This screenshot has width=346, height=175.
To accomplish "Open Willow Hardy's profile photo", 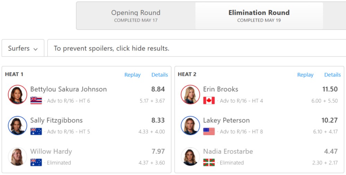I will click(x=17, y=156).
